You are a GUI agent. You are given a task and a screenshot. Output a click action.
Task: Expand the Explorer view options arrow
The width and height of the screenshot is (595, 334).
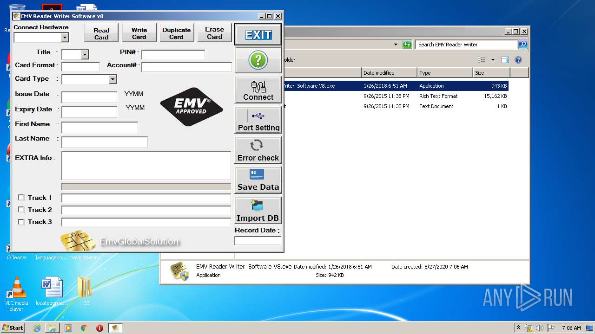click(x=493, y=60)
